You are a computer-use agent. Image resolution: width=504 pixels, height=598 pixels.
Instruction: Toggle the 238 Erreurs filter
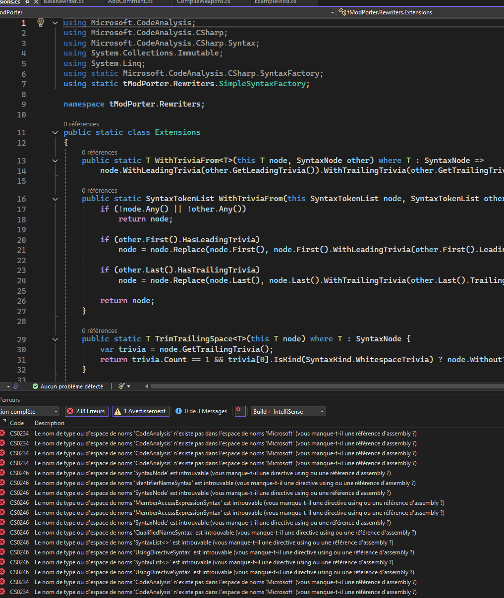pyautogui.click(x=86, y=411)
